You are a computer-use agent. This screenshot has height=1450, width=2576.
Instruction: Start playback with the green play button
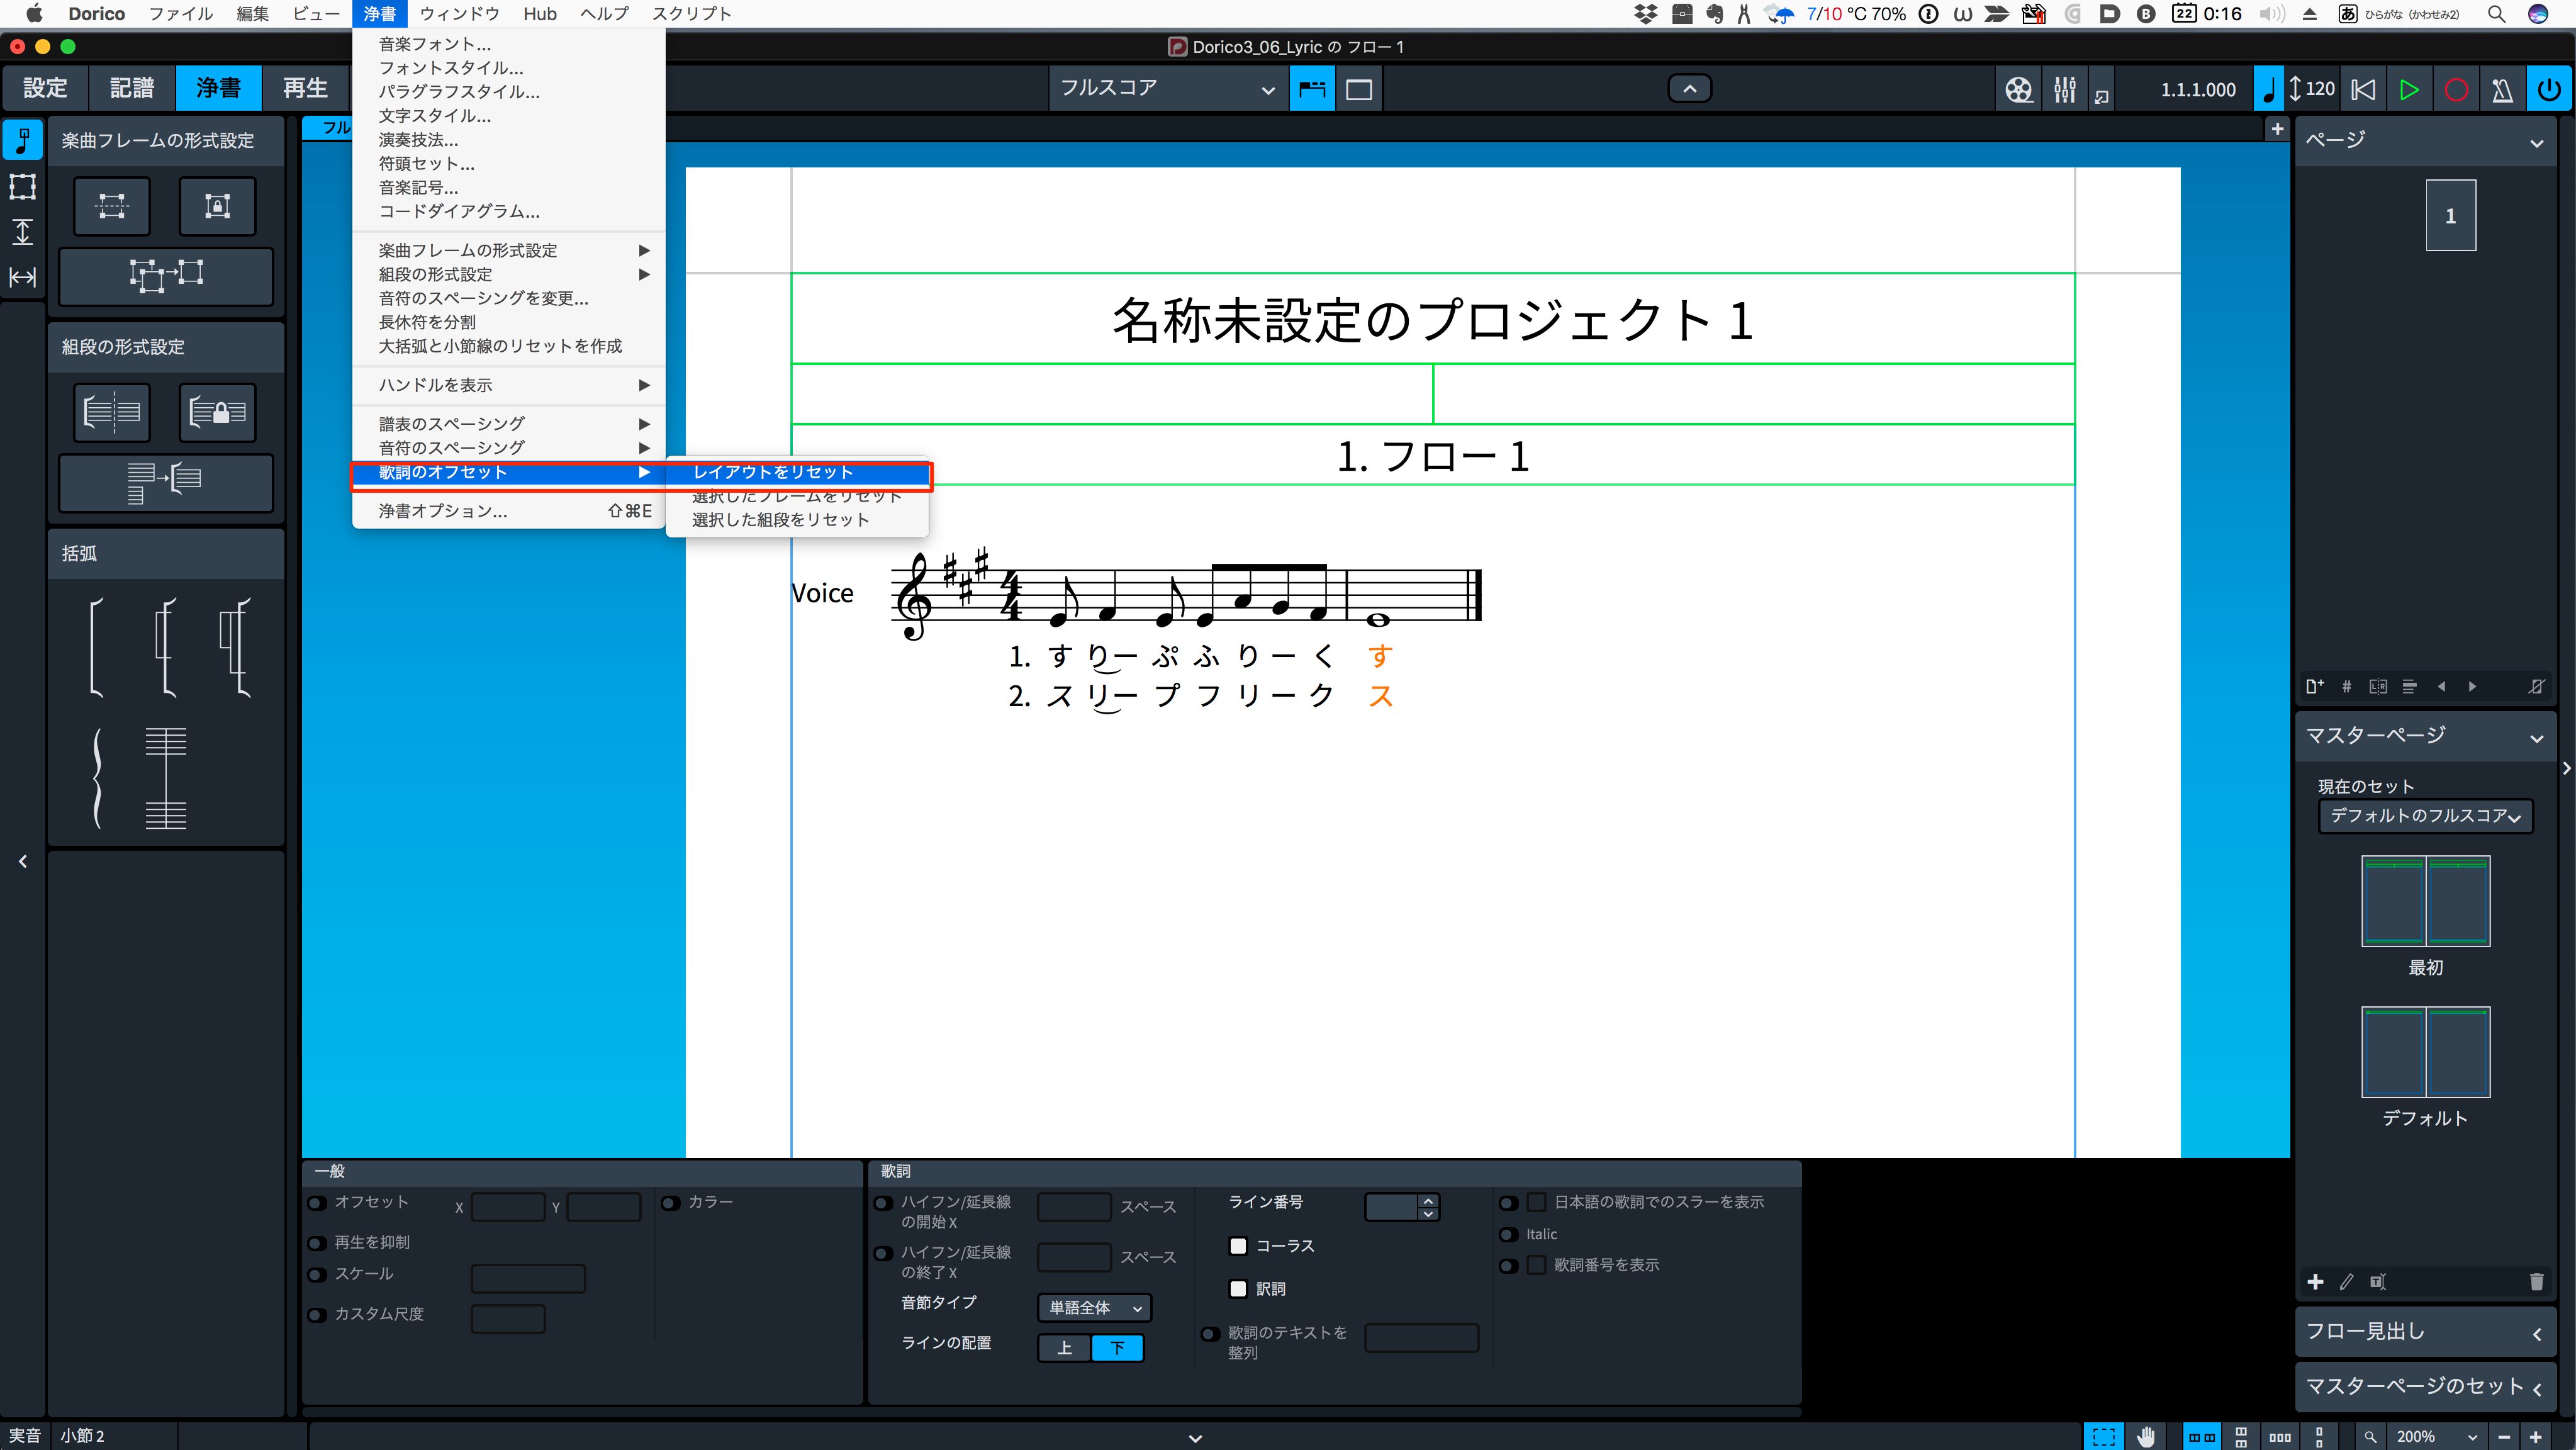coord(2409,90)
